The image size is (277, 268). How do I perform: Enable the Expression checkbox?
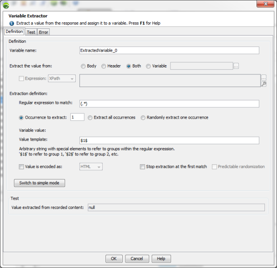(21, 79)
